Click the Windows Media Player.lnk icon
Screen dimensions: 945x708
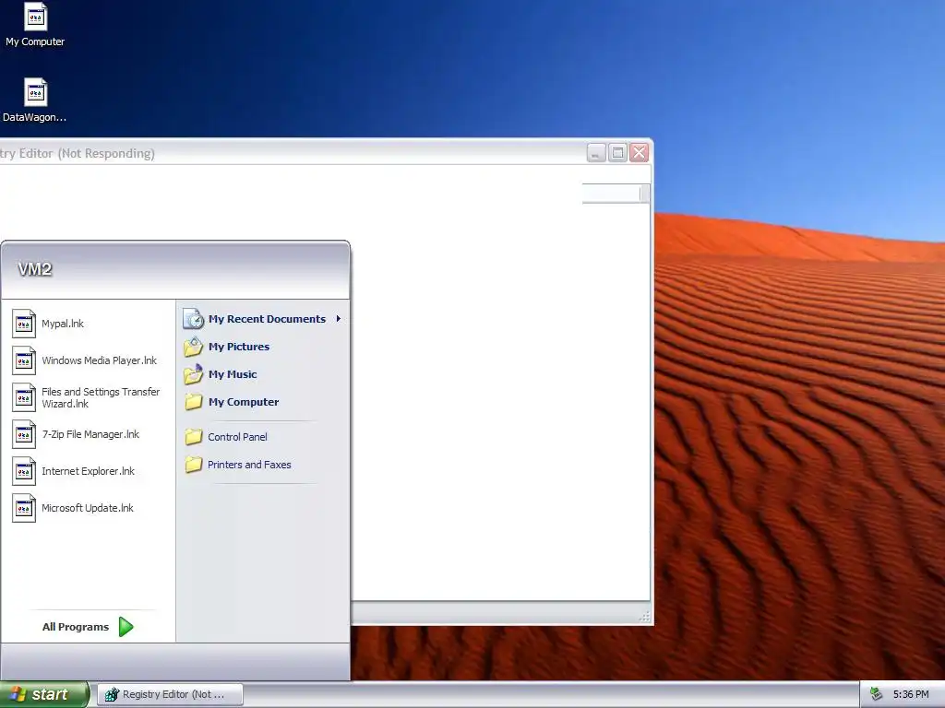[24, 360]
